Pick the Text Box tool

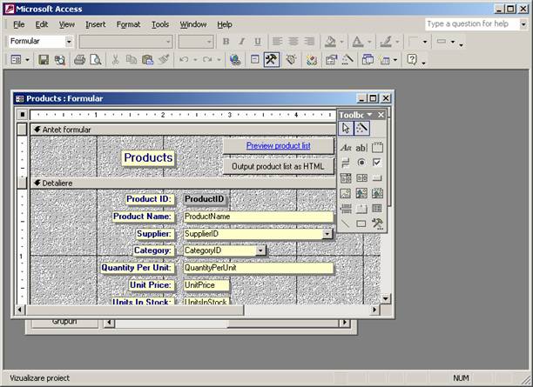361,148
